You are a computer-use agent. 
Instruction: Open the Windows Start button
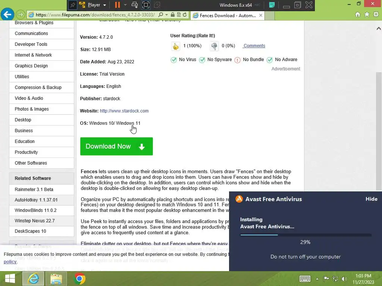(10, 279)
